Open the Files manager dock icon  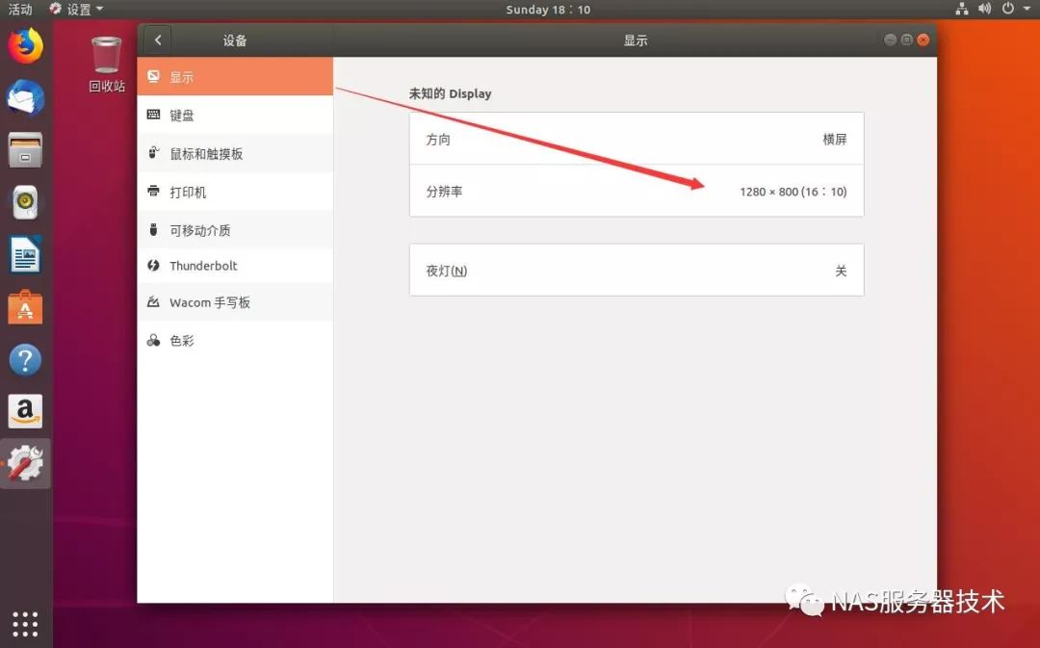(25, 150)
